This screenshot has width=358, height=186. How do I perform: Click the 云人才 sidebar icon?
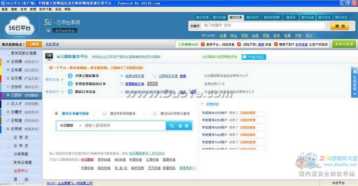8,104
